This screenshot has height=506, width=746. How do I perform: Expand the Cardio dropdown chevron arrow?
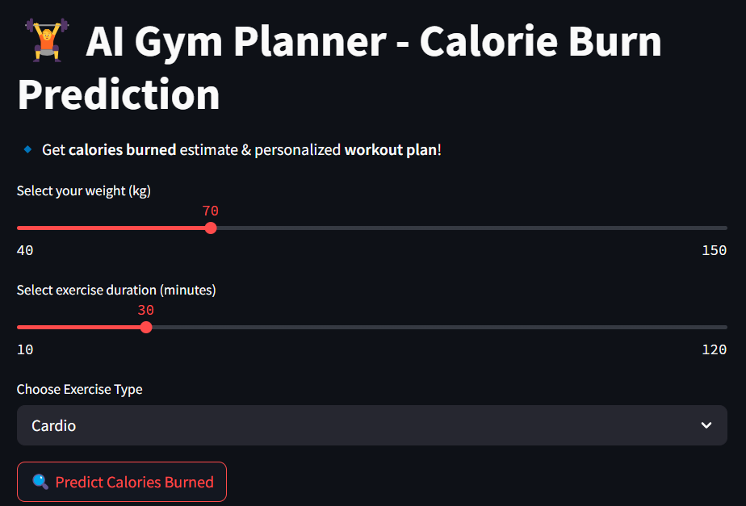click(706, 425)
